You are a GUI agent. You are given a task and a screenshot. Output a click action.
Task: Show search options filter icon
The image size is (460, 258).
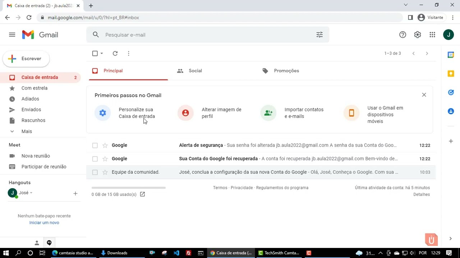(x=319, y=35)
